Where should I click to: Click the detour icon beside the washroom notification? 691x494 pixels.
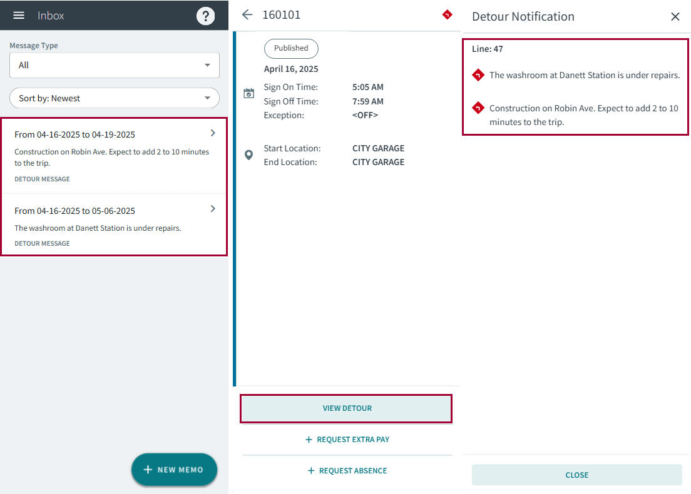pos(478,75)
